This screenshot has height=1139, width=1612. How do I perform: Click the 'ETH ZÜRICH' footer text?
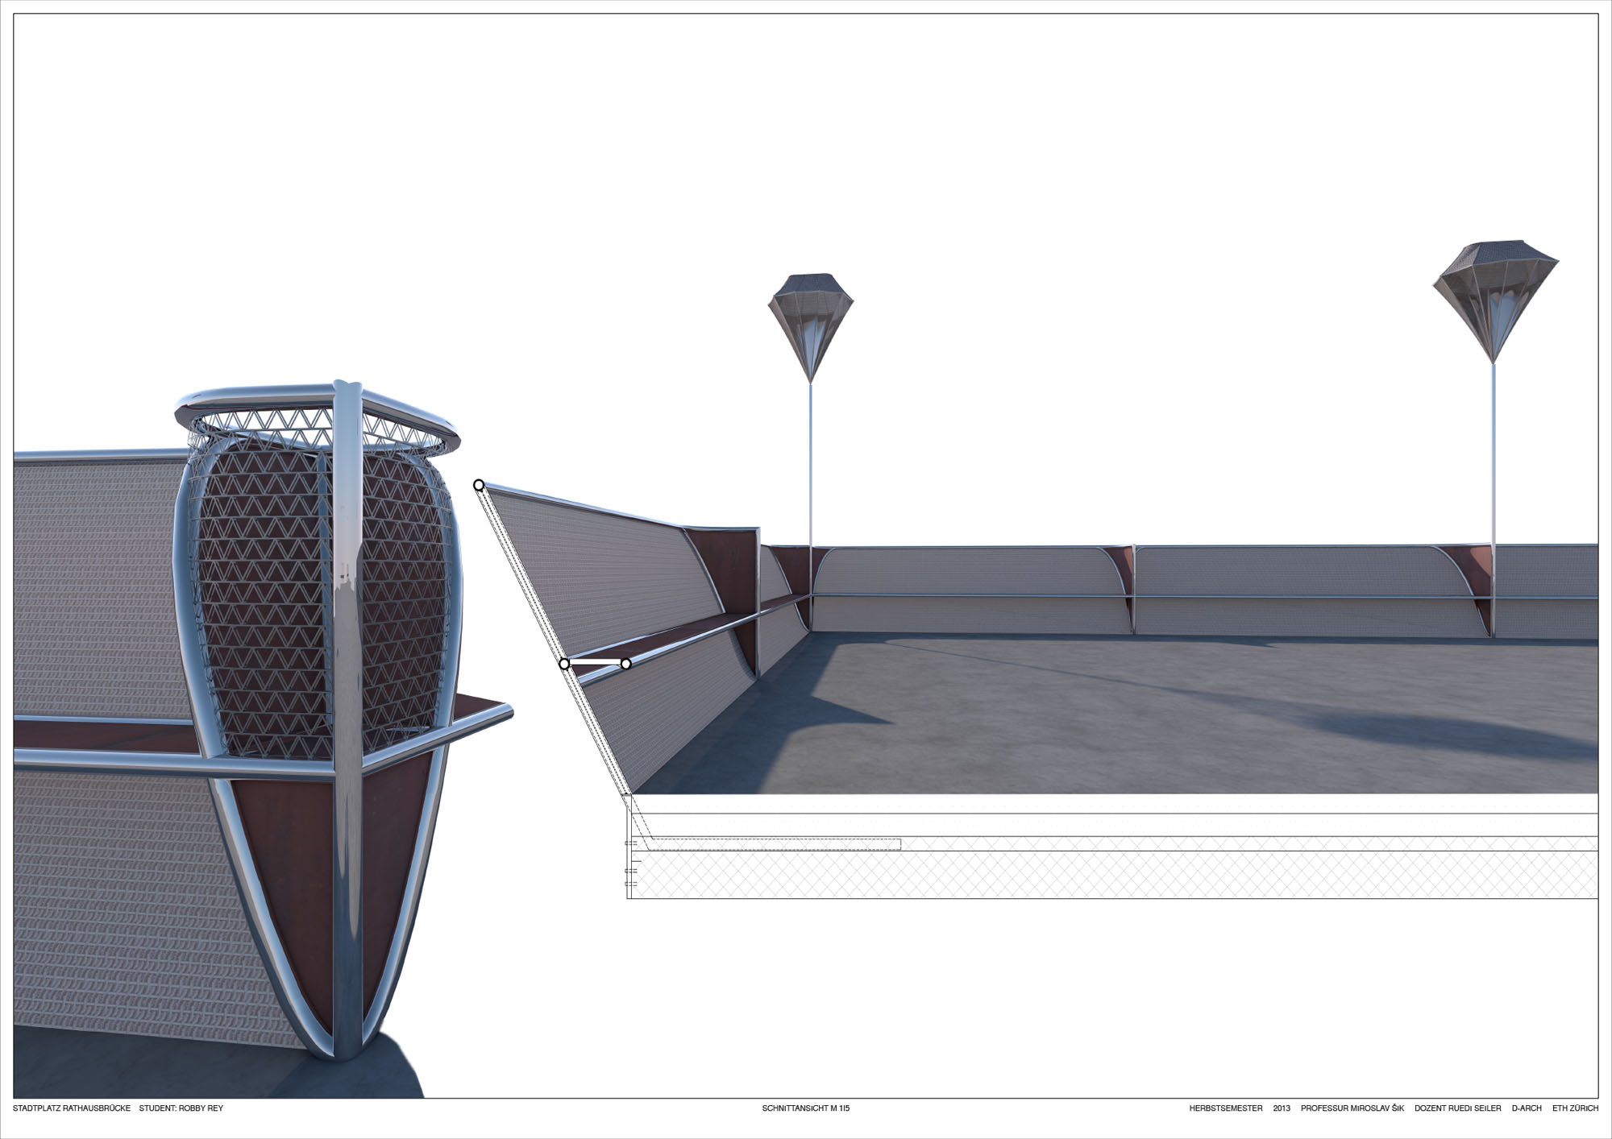click(1575, 1108)
